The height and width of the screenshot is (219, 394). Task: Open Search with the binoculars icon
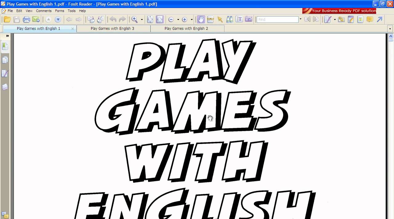[230, 19]
